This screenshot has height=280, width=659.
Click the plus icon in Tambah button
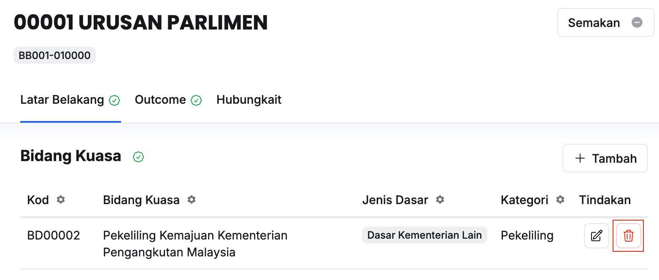tap(581, 159)
